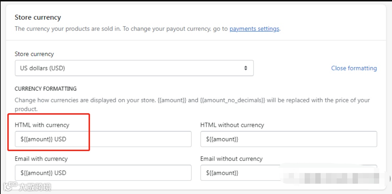The image size is (392, 194).
Task: Focus the HTML with currency input field
Action: pos(103,139)
